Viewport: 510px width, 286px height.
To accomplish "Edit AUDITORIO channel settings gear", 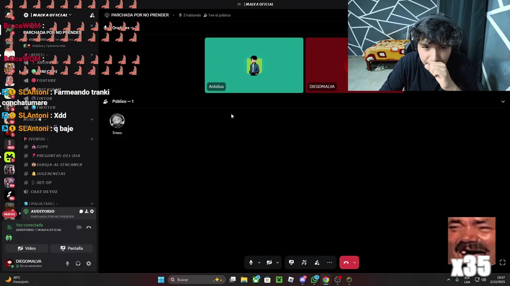I will click(x=92, y=212).
